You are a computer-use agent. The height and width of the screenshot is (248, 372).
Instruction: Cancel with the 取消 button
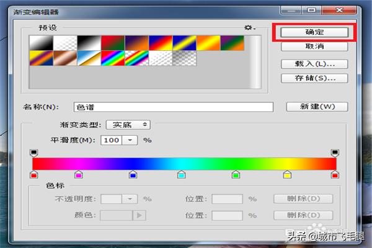[x=314, y=46]
